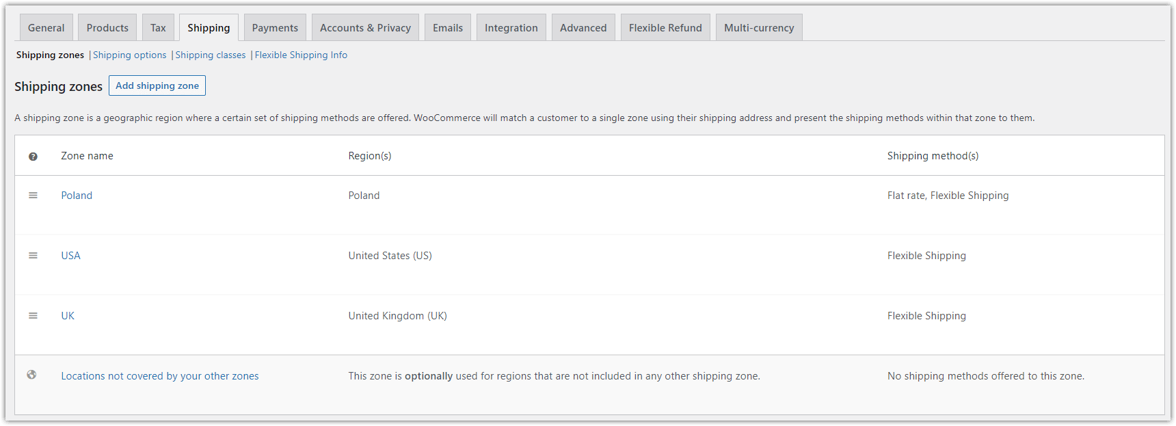The width and height of the screenshot is (1176, 426).
Task: Click the help question mark icon
Action: [x=33, y=157]
